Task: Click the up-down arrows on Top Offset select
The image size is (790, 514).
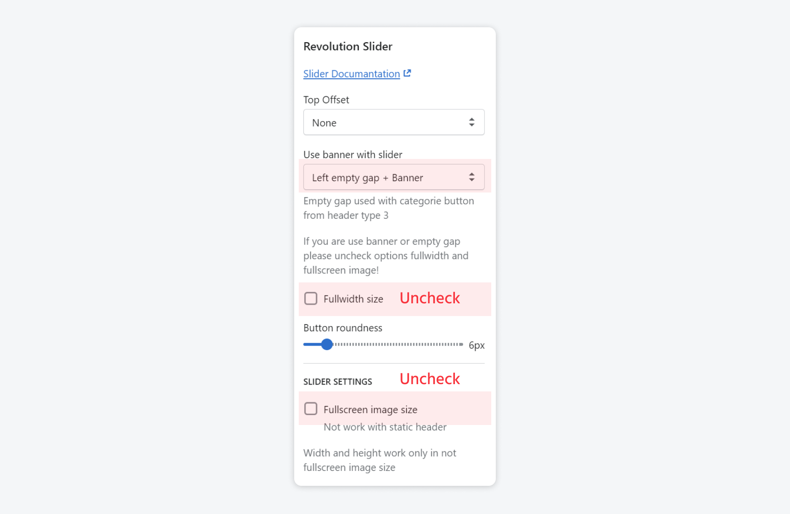Action: pyautogui.click(x=472, y=122)
